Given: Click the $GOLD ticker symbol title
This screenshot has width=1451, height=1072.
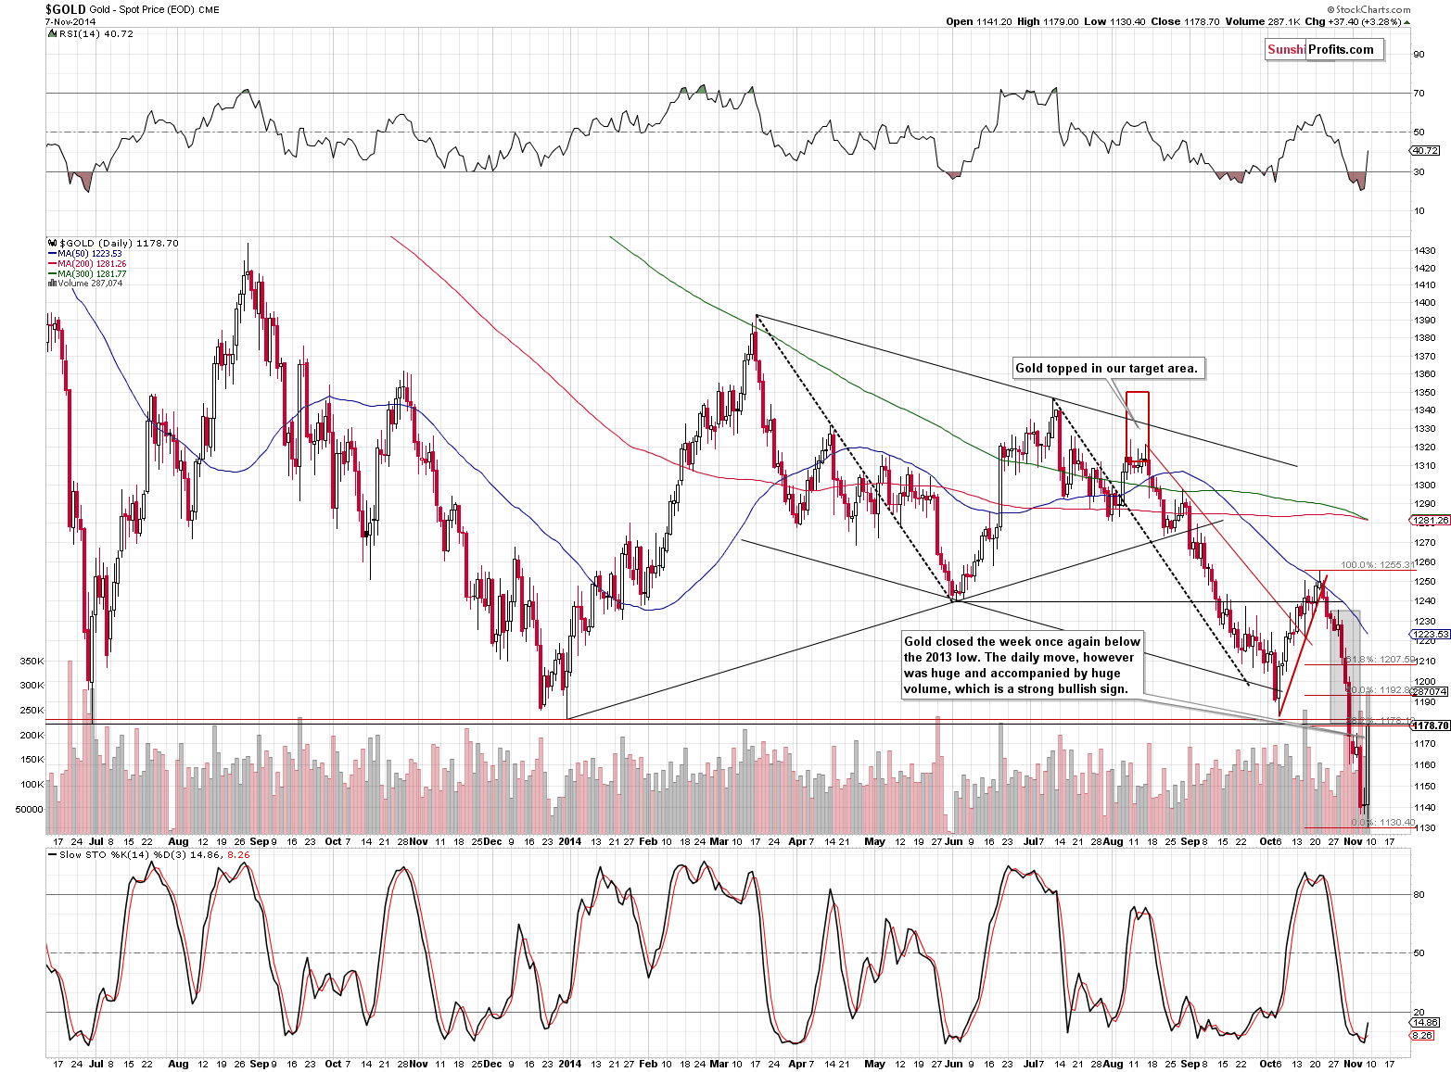Looking at the screenshot, I should [66, 9].
